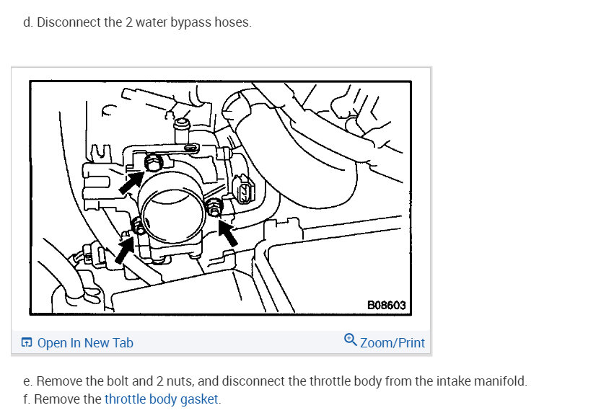This screenshot has width=614, height=413.
Task: Click the Open In New Tab icon
Action: click(x=27, y=342)
